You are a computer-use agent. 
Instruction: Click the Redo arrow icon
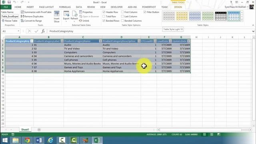[x=22, y=2]
